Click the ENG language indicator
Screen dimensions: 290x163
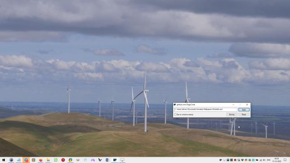coord(268,160)
